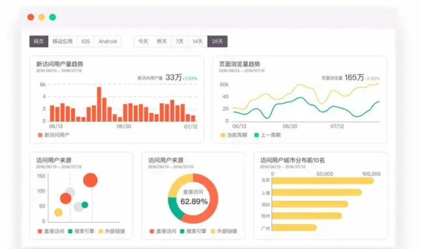Toggle 外部链接 legend under the donut chart
421x249 pixels.
(224, 231)
